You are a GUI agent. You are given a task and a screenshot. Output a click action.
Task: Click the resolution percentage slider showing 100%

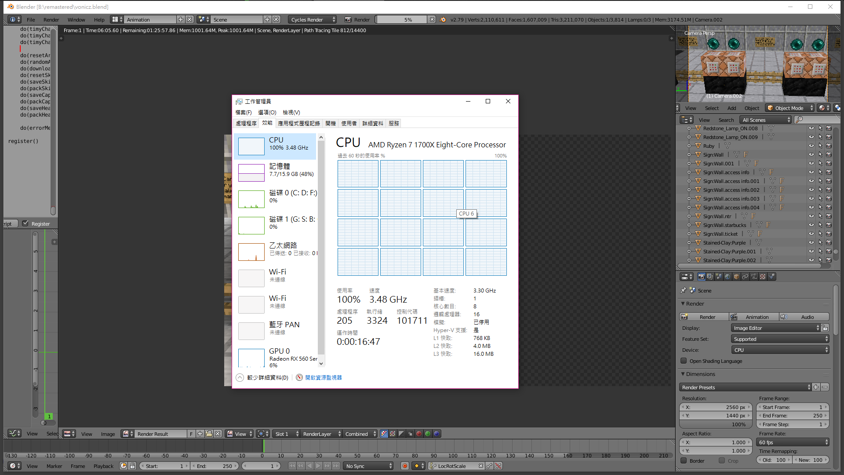pyautogui.click(x=716, y=424)
